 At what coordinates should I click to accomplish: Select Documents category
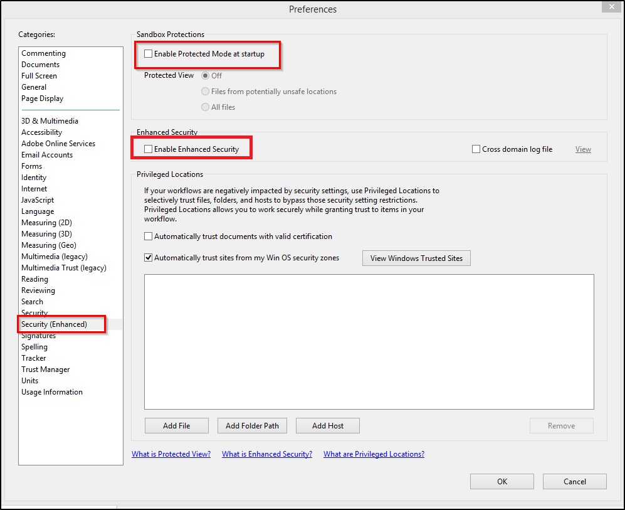pyautogui.click(x=40, y=64)
